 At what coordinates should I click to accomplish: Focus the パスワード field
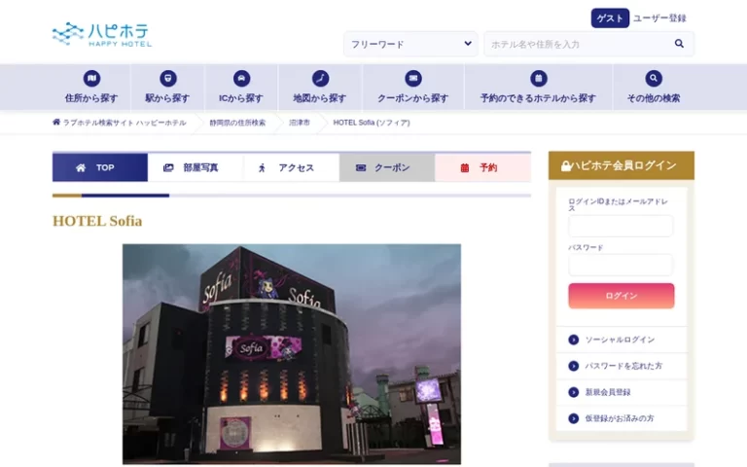click(621, 265)
